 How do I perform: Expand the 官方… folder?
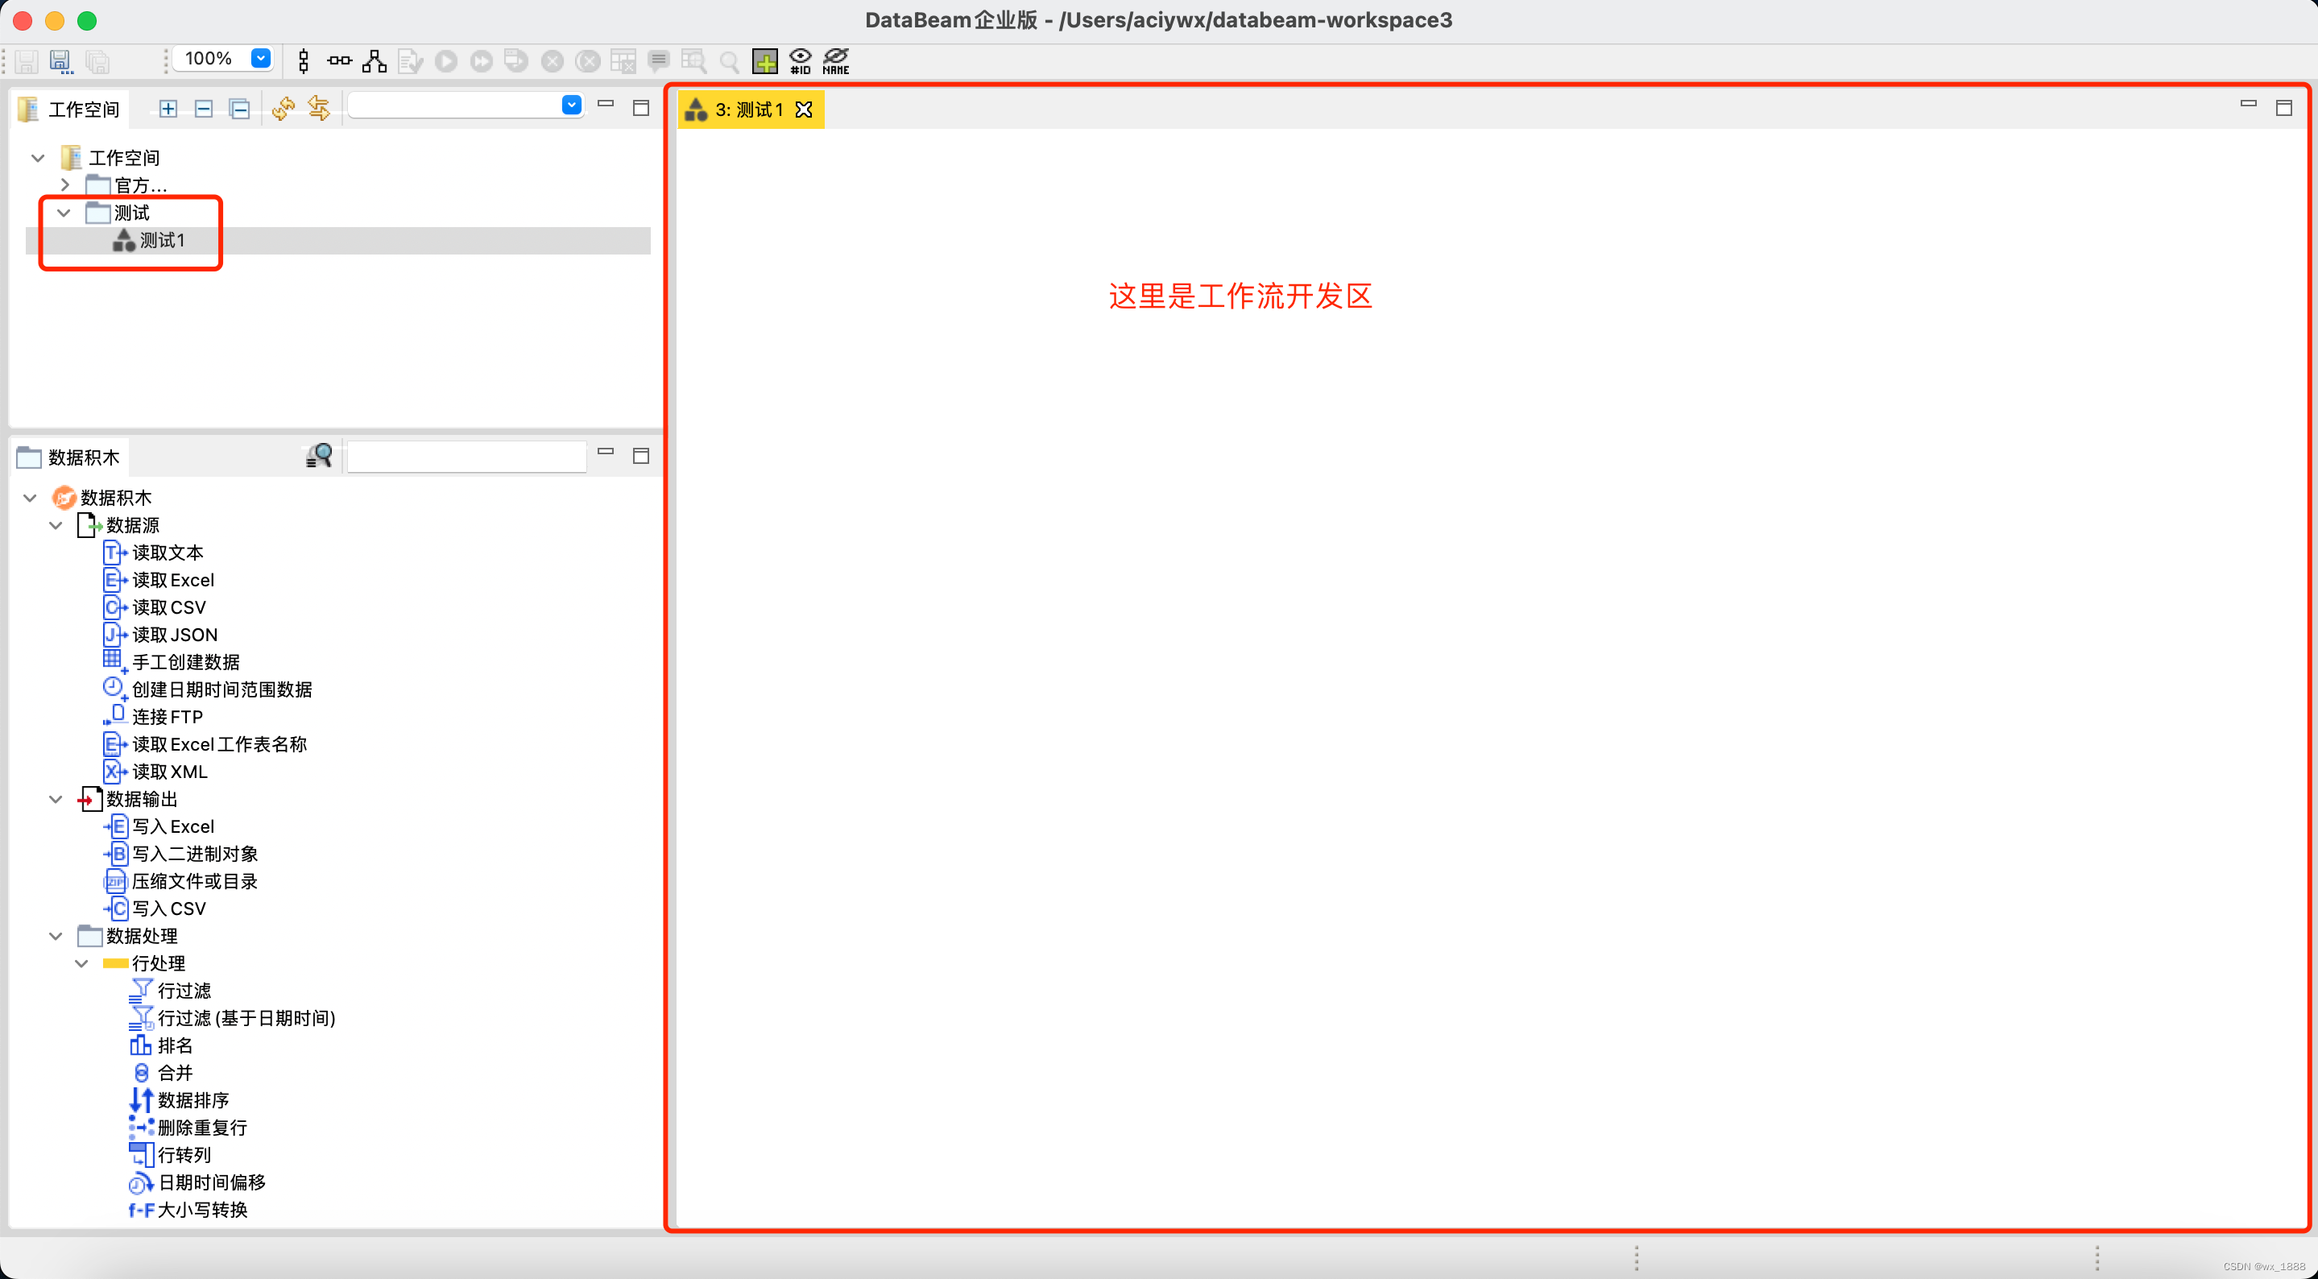[64, 184]
